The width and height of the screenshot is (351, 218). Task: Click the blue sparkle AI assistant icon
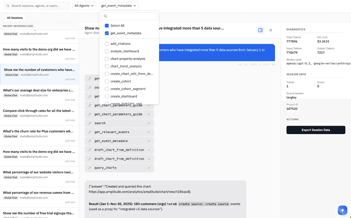pyautogui.click(x=342, y=210)
